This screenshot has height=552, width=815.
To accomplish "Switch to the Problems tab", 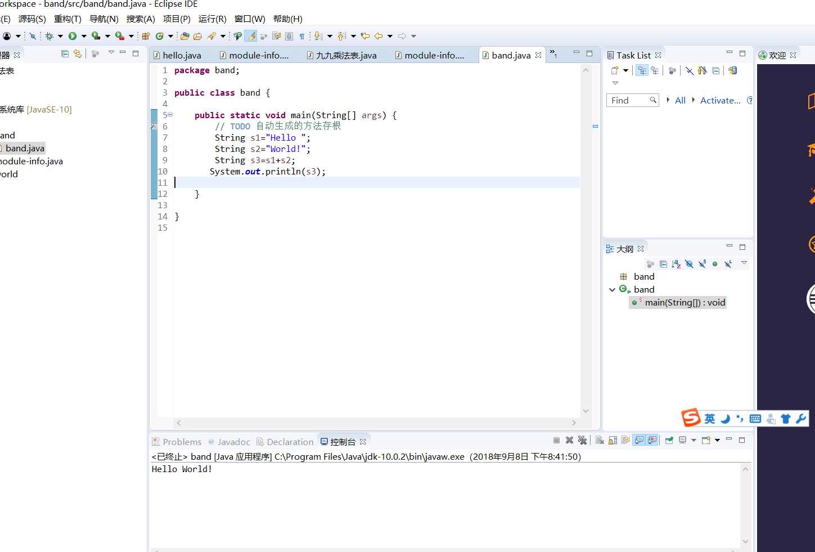I will tap(176, 442).
